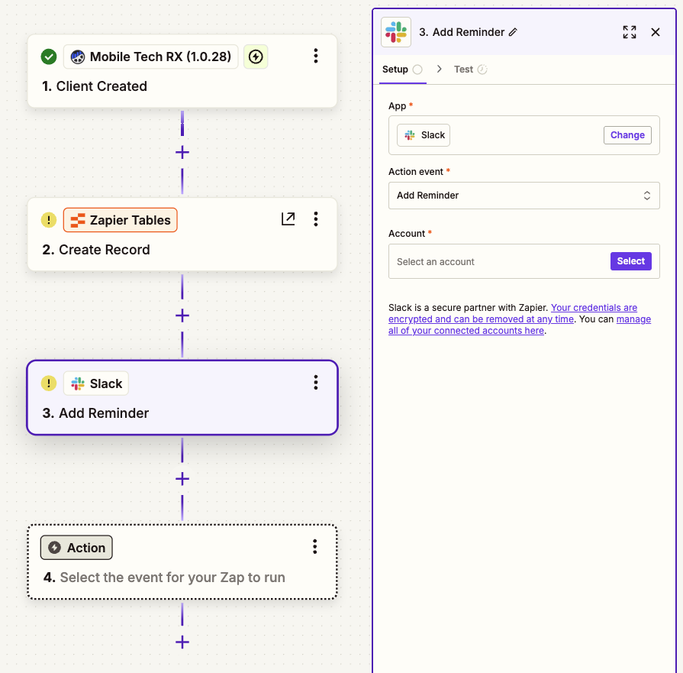Open the options menu for the Slack step
Image resolution: width=683 pixels, height=673 pixels.
(316, 383)
